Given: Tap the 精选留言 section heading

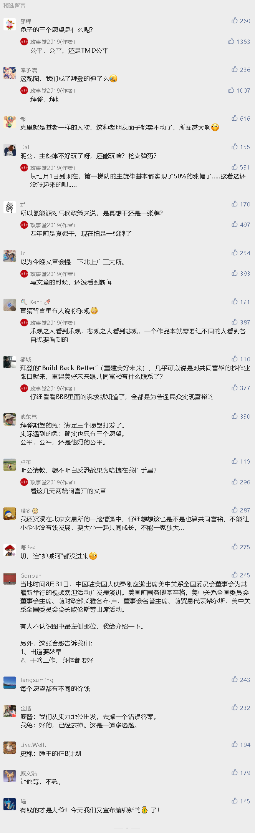Looking at the screenshot, I should pyautogui.click(x=14, y=5).
